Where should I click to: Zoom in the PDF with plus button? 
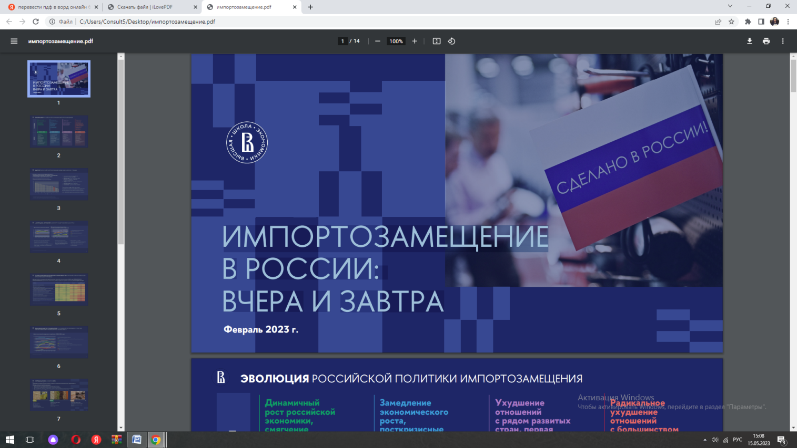[415, 41]
